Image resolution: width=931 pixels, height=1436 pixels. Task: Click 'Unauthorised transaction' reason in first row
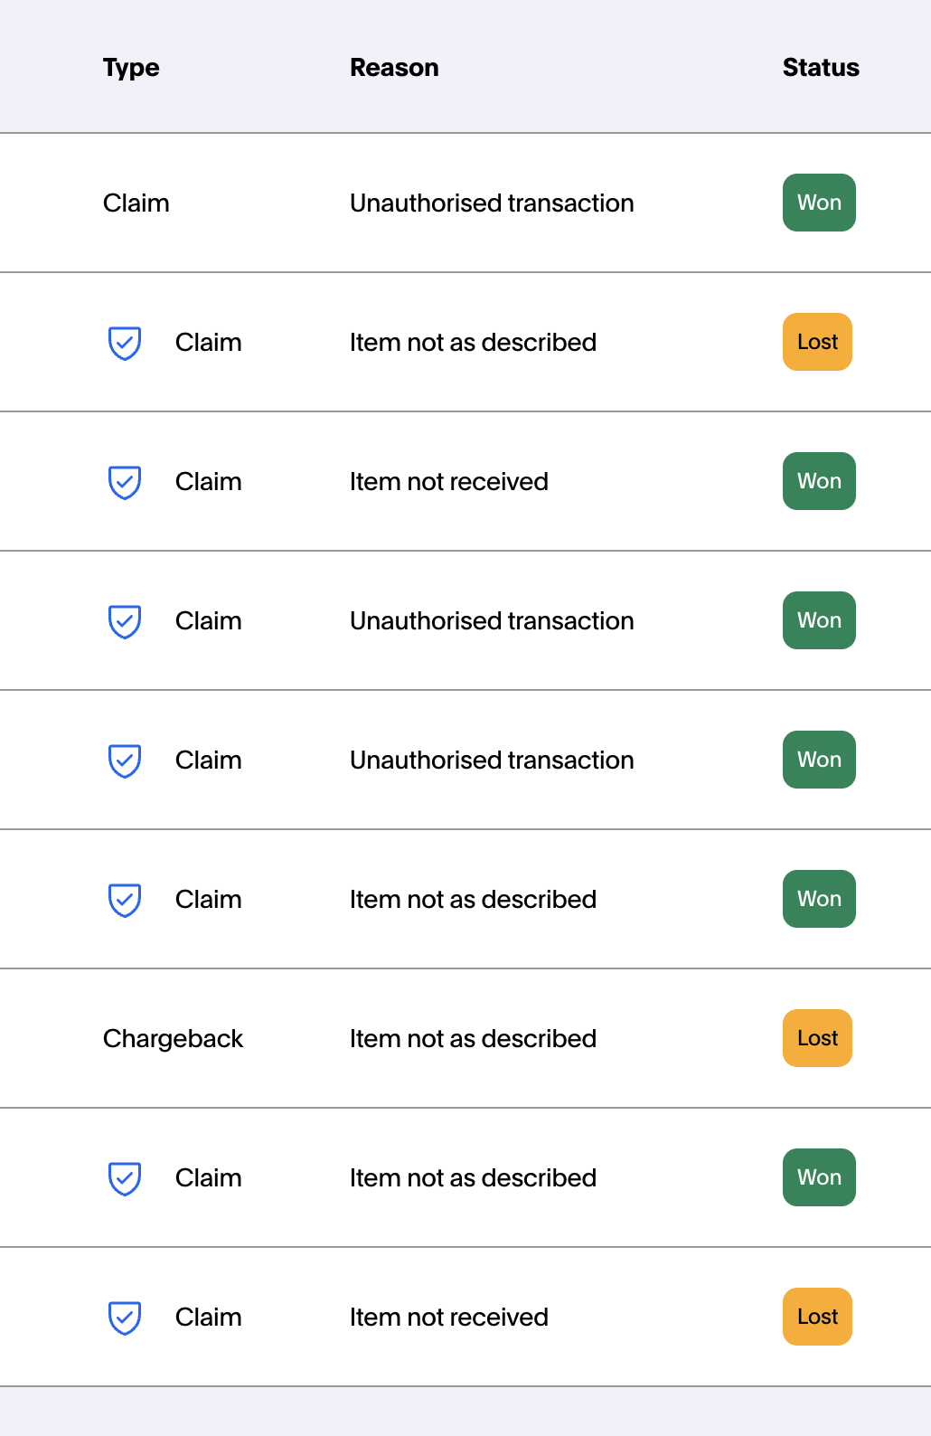click(x=492, y=203)
